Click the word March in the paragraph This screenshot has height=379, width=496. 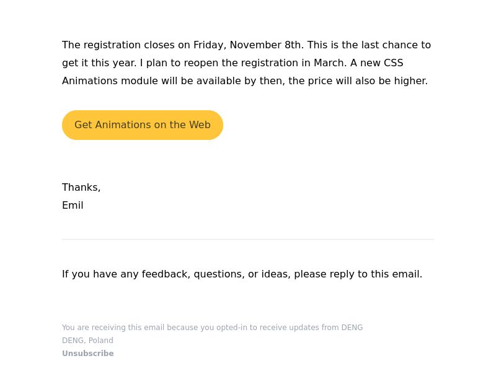(x=330, y=63)
